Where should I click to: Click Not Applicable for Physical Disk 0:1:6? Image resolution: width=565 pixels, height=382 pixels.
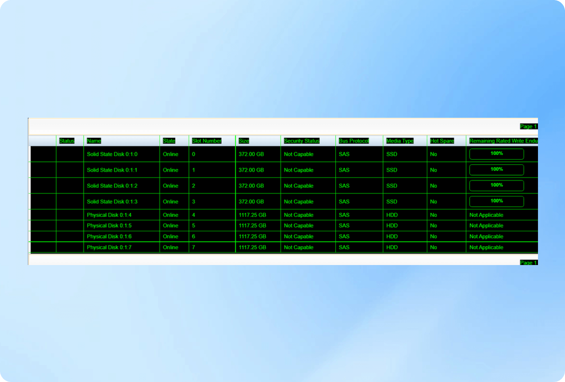pyautogui.click(x=486, y=236)
